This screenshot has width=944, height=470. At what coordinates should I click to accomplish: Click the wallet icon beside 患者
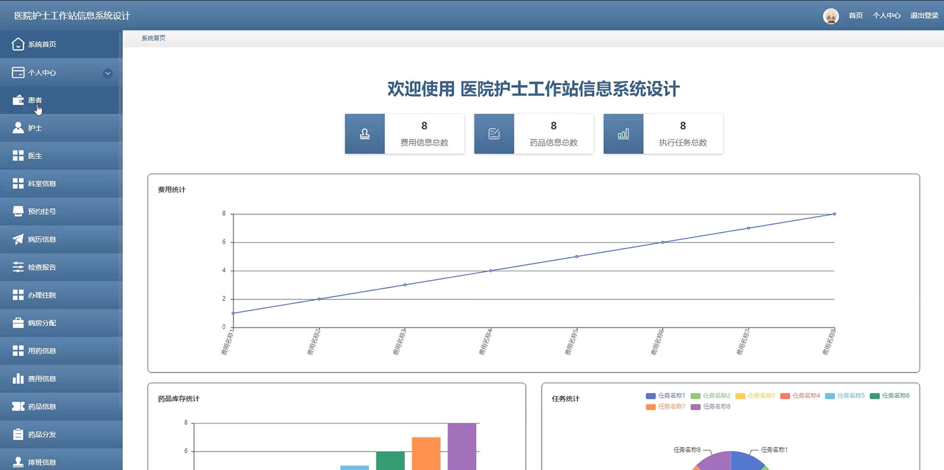click(18, 100)
